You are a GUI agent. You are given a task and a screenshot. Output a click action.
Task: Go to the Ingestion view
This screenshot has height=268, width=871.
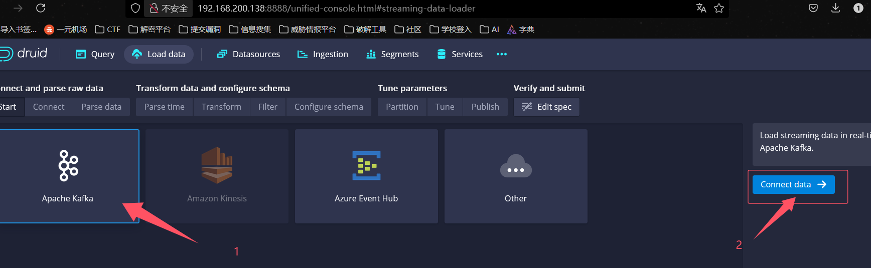point(323,54)
